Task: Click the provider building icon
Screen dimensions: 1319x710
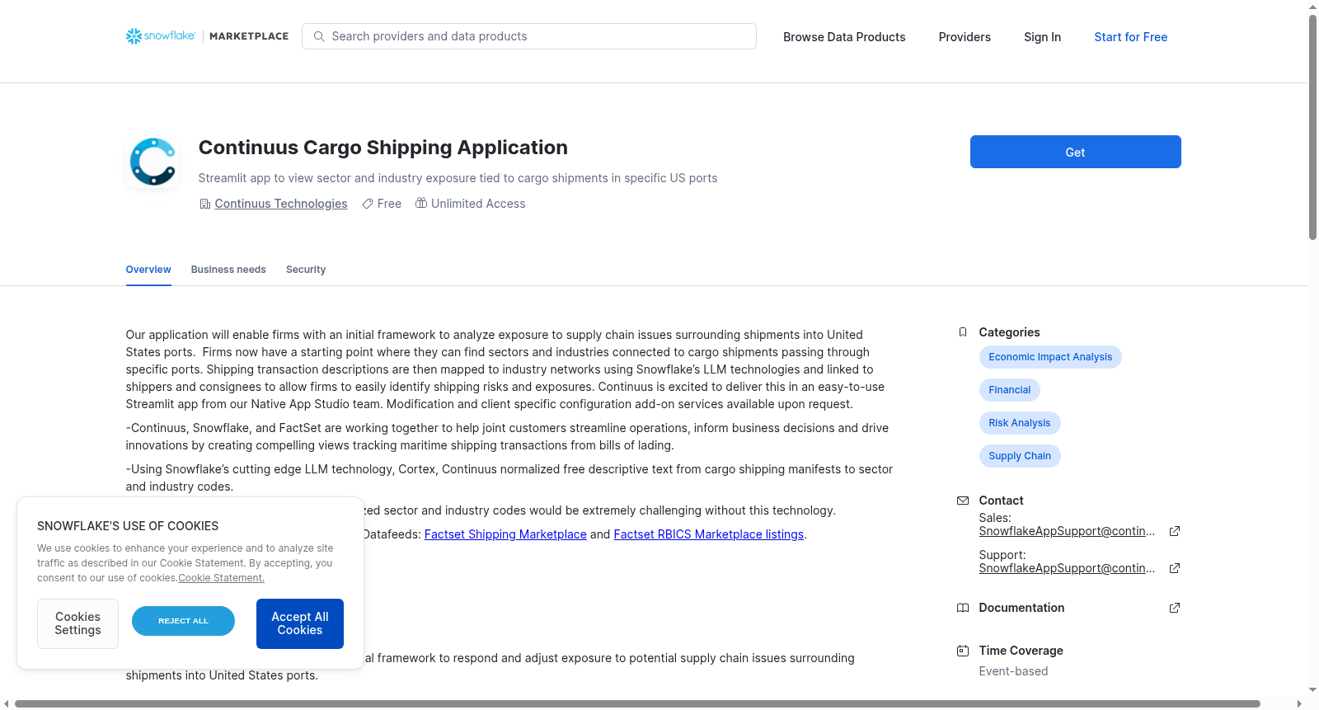Action: coord(205,204)
